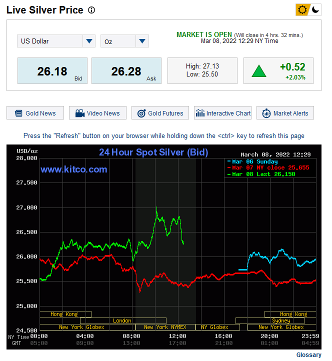This screenshot has height=361, width=332.
Task: Click the info icon beside Live Silver Price
Action: [x=91, y=10]
